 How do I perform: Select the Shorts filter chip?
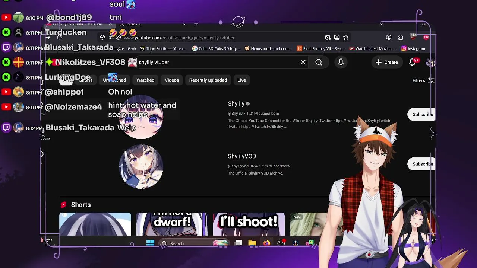point(86,80)
